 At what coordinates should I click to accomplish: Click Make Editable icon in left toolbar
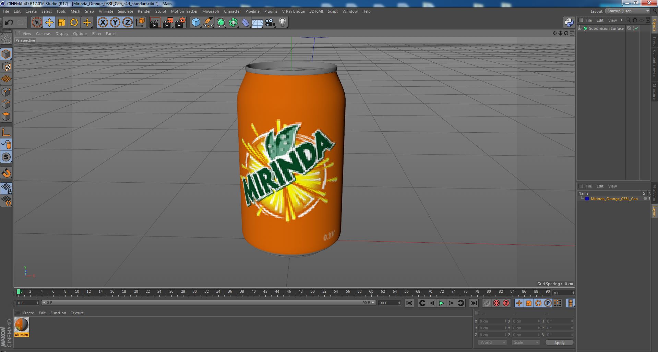coord(6,39)
